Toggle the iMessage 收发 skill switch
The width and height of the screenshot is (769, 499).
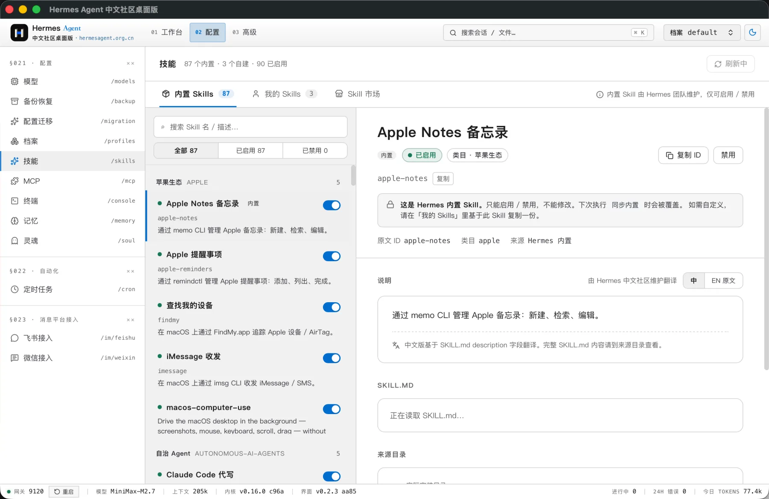(x=332, y=358)
